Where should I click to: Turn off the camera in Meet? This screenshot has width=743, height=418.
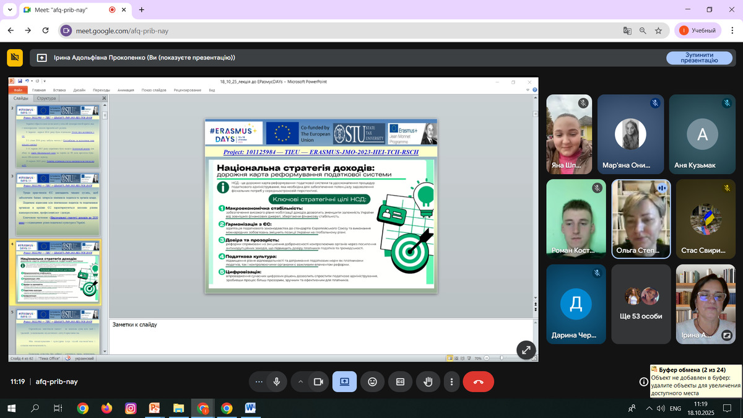click(318, 382)
